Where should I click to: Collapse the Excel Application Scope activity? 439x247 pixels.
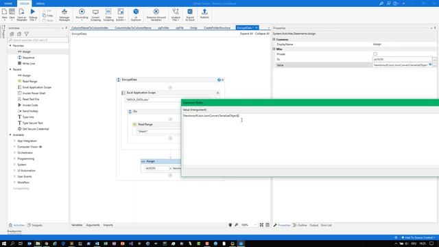pos(217,93)
